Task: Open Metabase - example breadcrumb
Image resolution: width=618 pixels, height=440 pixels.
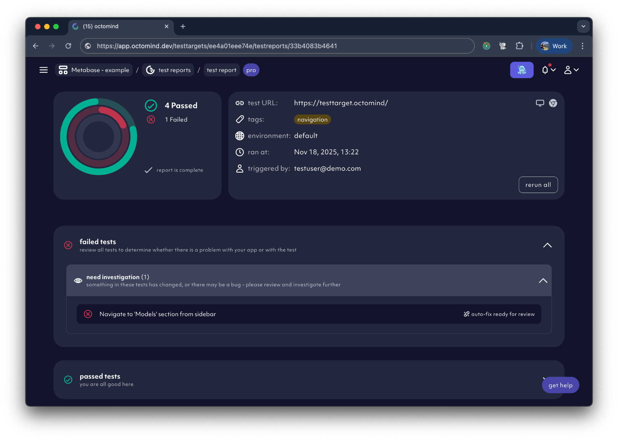Action: tap(94, 70)
